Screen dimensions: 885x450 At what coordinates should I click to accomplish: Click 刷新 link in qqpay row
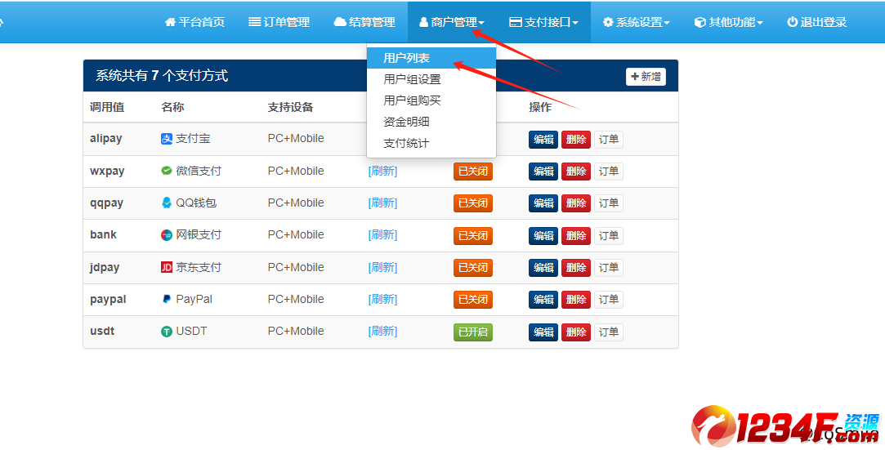(x=382, y=203)
